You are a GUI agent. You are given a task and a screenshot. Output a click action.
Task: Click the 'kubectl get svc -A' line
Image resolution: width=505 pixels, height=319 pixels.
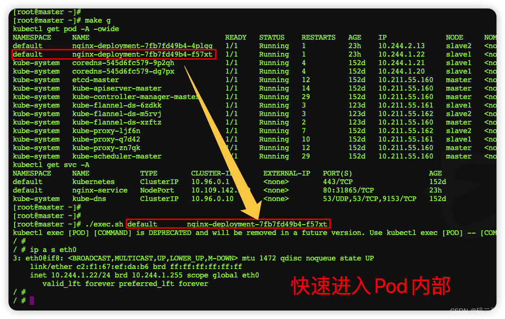51,165
